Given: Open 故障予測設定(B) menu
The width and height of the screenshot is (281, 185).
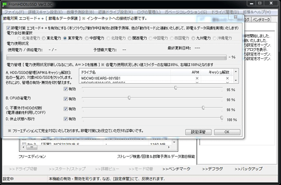Looking at the screenshot, I should 80,12.
